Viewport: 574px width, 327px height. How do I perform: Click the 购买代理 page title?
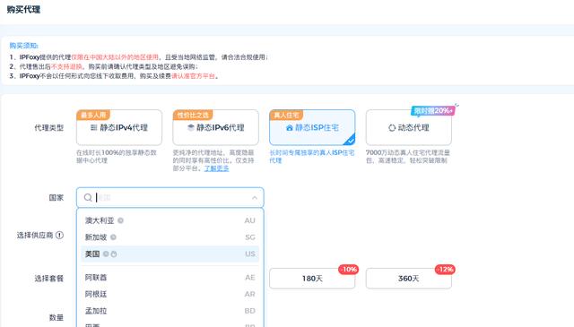(x=23, y=10)
